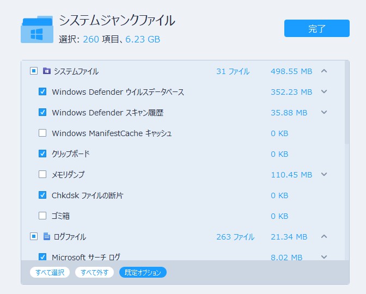Screen dimensions: 366x294
Task: Click the 352.23 MB size value
Action: [291, 92]
